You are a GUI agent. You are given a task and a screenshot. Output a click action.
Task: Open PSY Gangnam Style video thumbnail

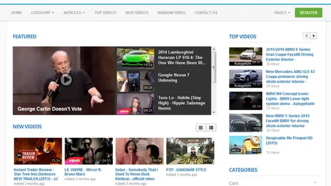(190, 151)
